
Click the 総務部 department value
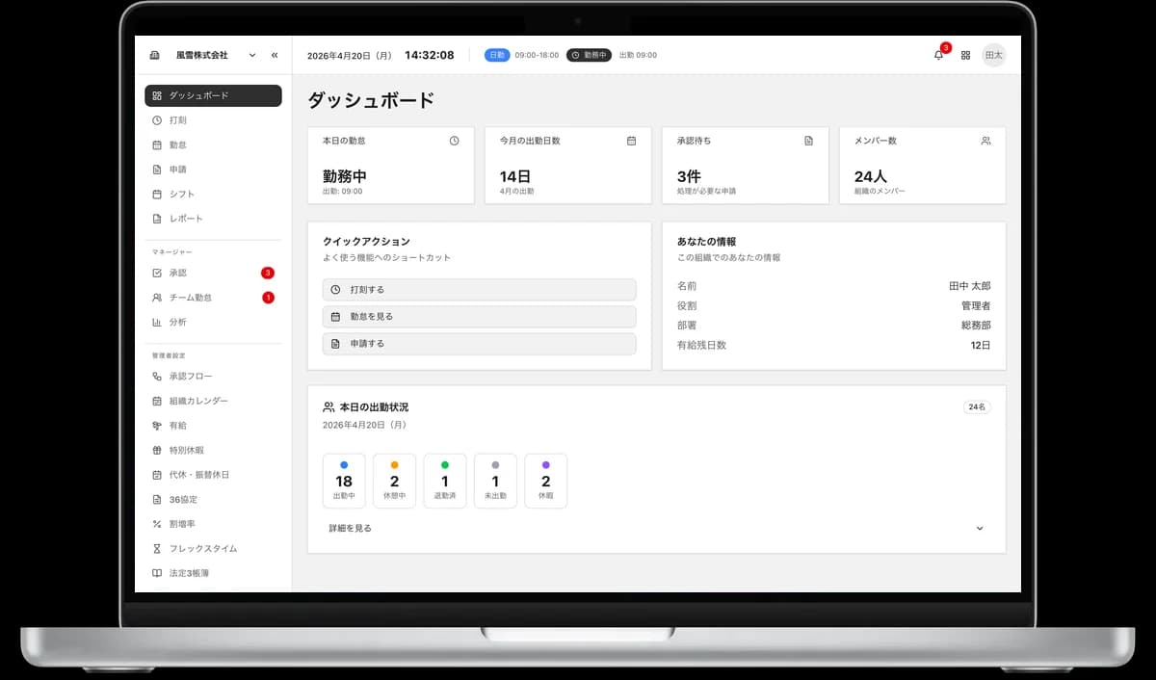(975, 326)
